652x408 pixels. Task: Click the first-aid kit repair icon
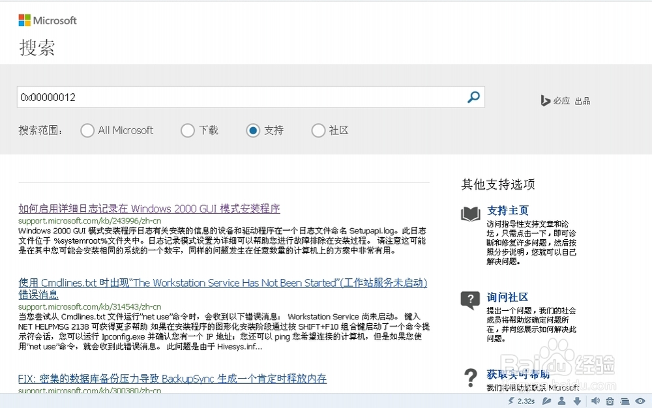(610, 401)
